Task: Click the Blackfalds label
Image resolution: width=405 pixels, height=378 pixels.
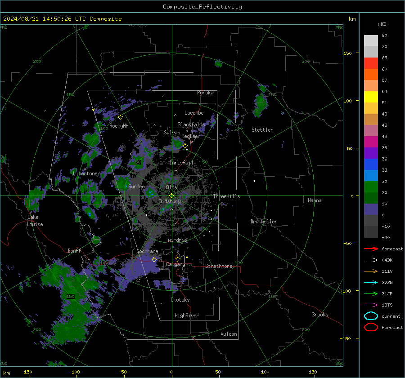Action: [191, 125]
